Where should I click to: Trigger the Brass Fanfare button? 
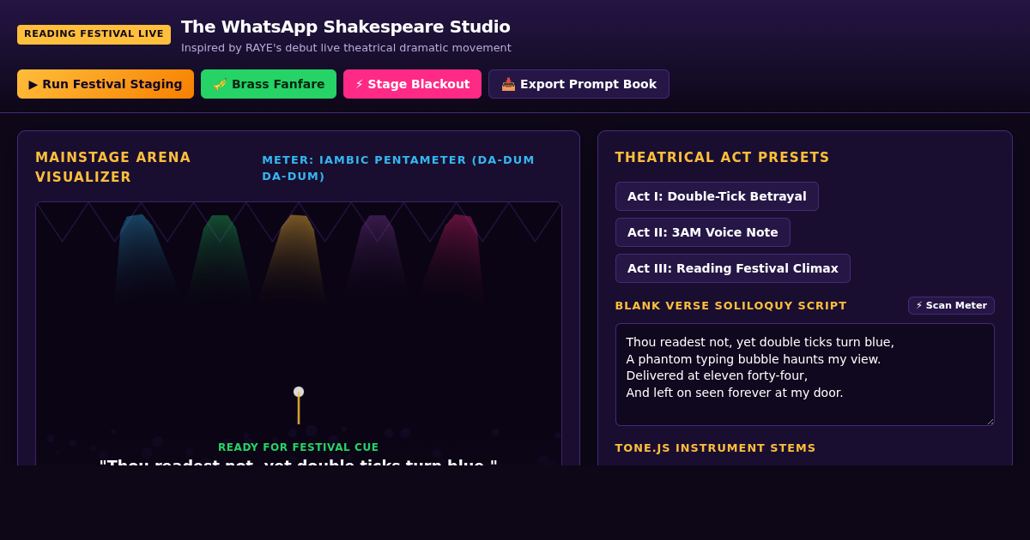269,84
